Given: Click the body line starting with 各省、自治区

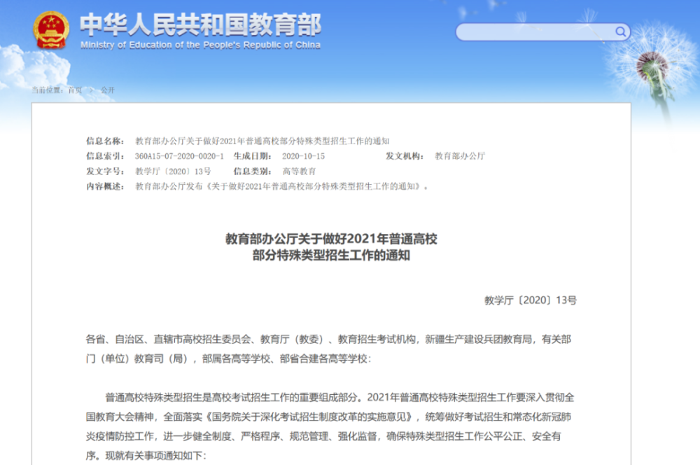Looking at the screenshot, I should point(328,340).
